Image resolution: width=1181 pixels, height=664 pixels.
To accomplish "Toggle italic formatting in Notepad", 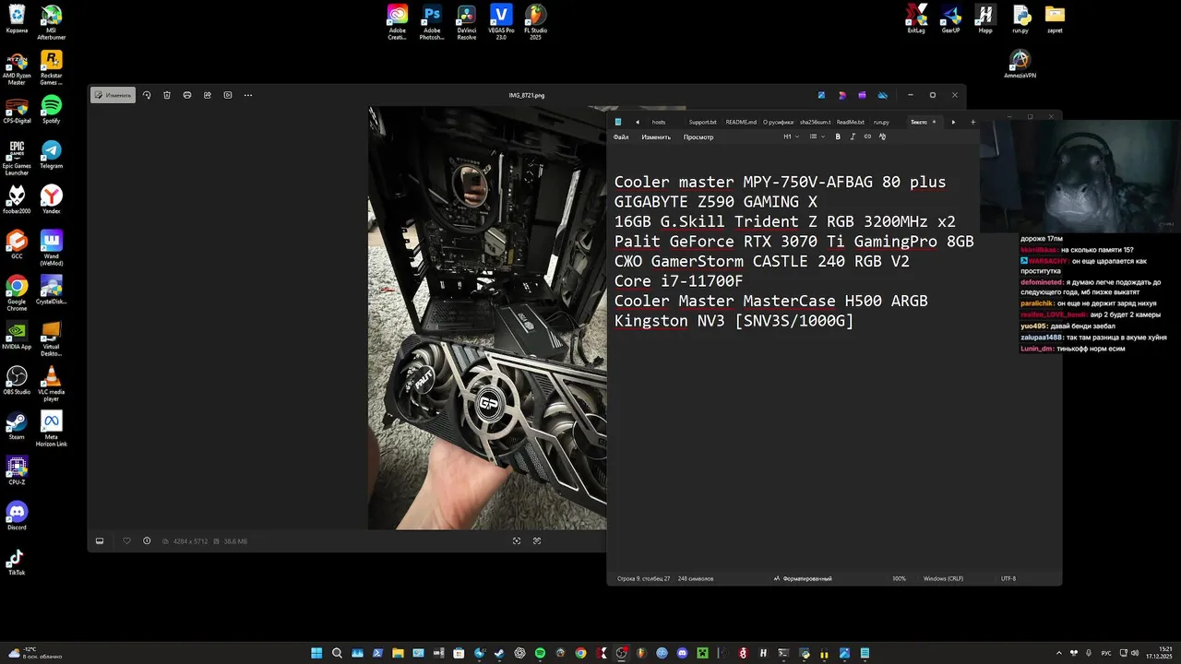I will coord(853,136).
